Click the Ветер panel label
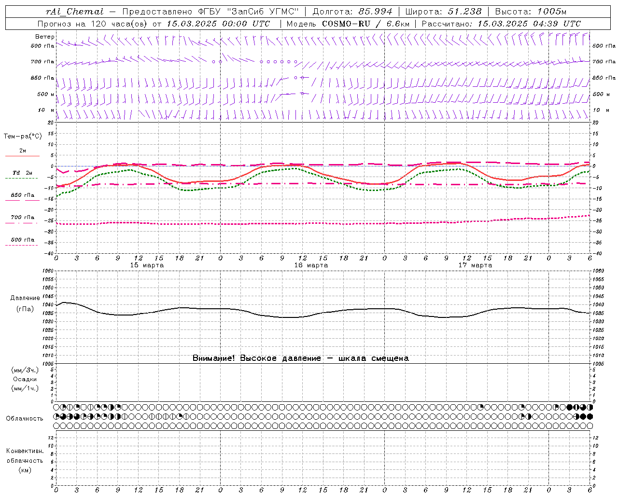618x494 pixels. tap(45, 37)
